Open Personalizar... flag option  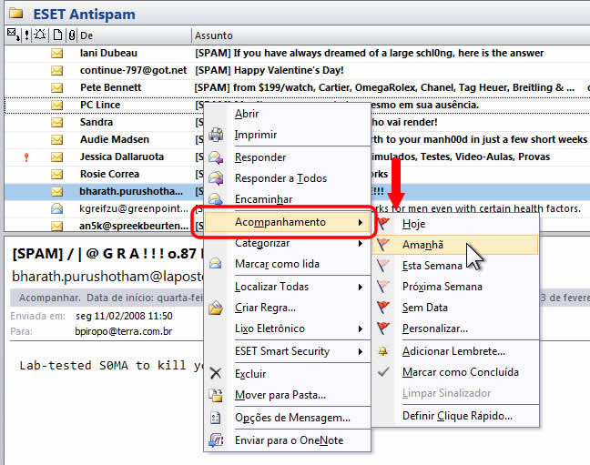pos(455,329)
